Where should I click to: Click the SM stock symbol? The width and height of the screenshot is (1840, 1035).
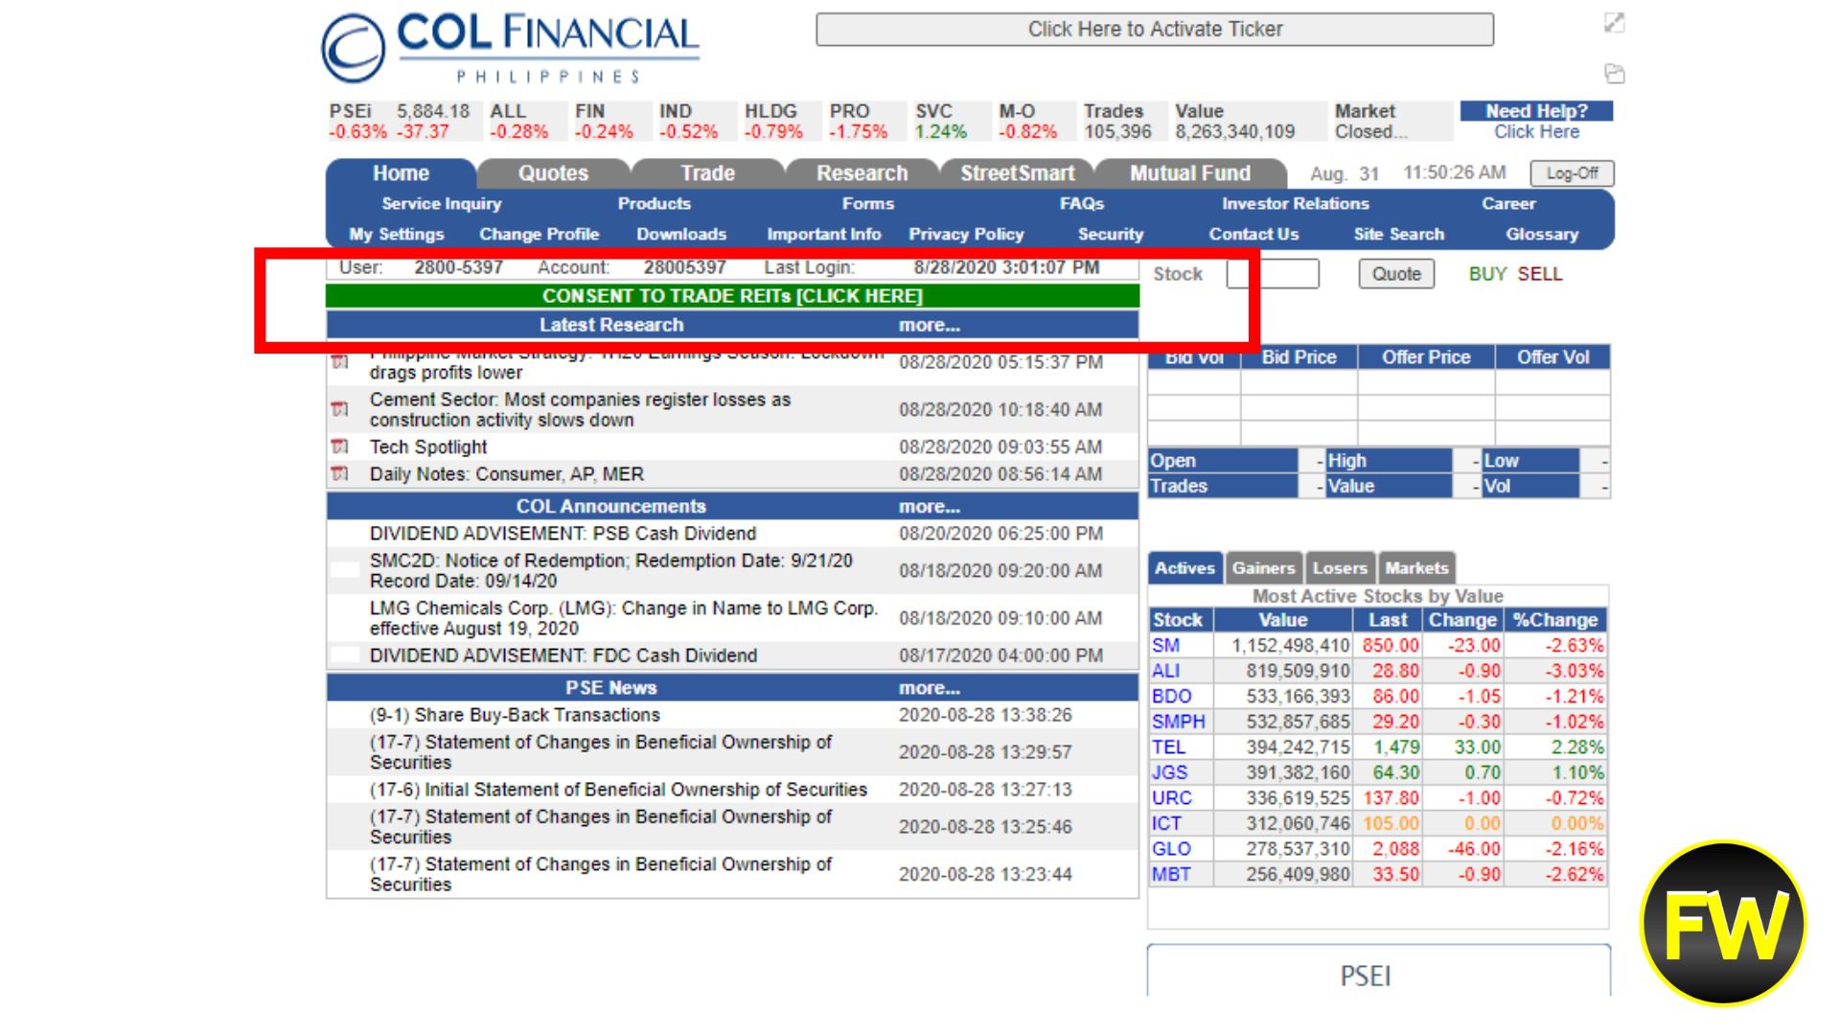coord(1165,646)
